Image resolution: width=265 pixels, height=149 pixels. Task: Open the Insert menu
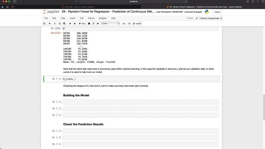(72, 18)
